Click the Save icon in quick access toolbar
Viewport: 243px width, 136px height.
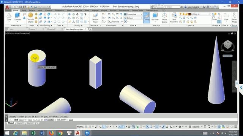pos(21,7)
